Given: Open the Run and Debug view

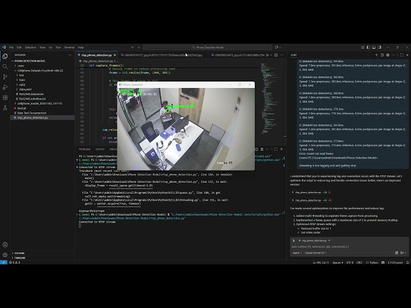Looking at the screenshot, I should click(x=5, y=87).
